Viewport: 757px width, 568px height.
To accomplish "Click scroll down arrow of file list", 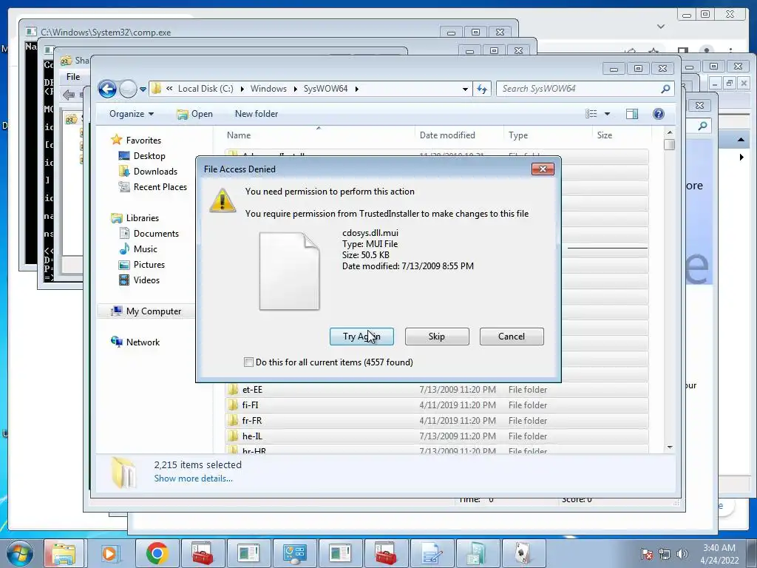I will point(670,447).
